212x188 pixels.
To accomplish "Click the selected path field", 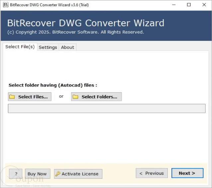I will (107, 109).
